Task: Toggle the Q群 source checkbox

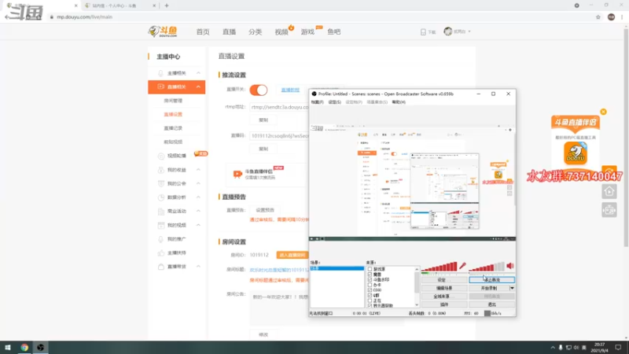Action: pos(370,296)
